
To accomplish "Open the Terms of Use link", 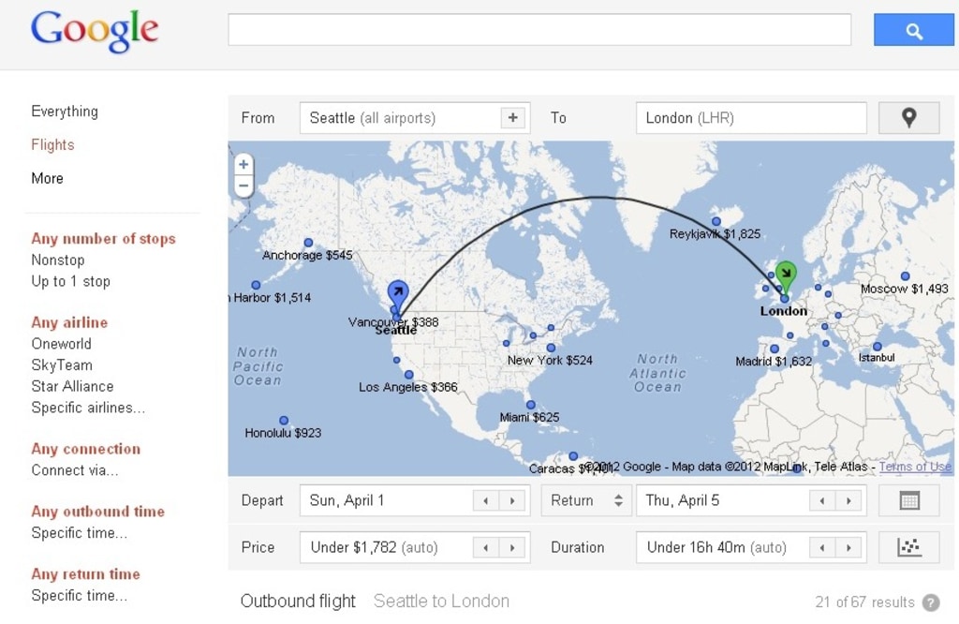I will tap(915, 467).
